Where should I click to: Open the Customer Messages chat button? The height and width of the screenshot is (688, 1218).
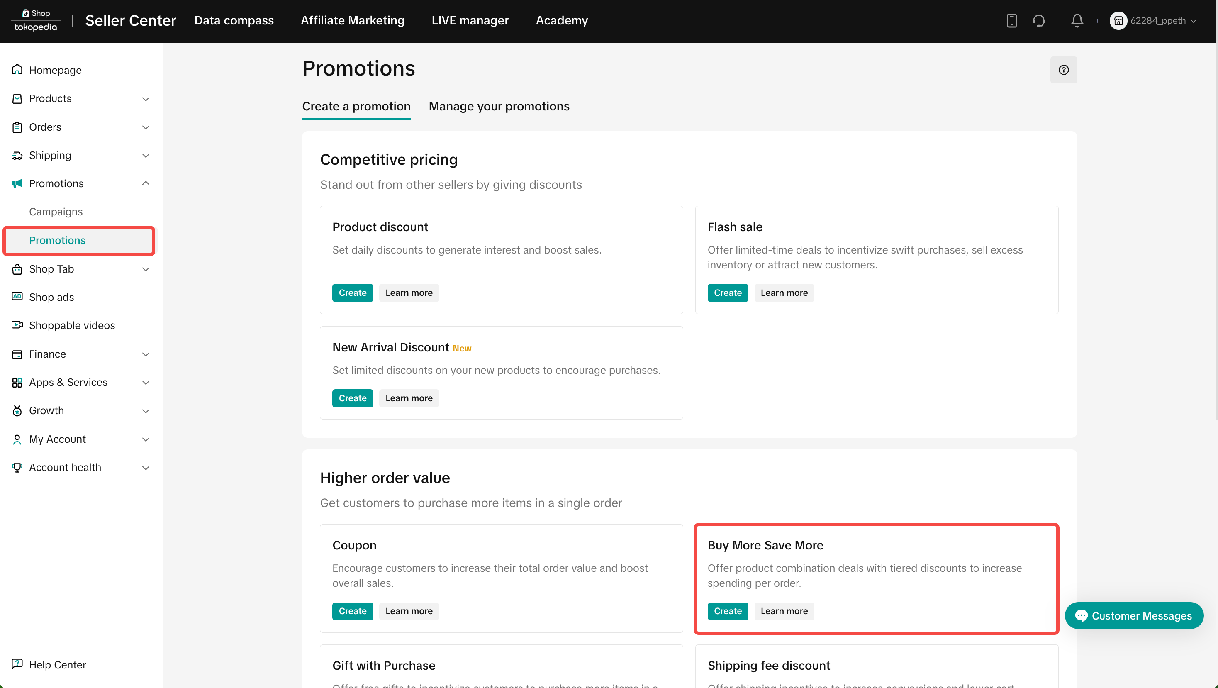[x=1134, y=616]
